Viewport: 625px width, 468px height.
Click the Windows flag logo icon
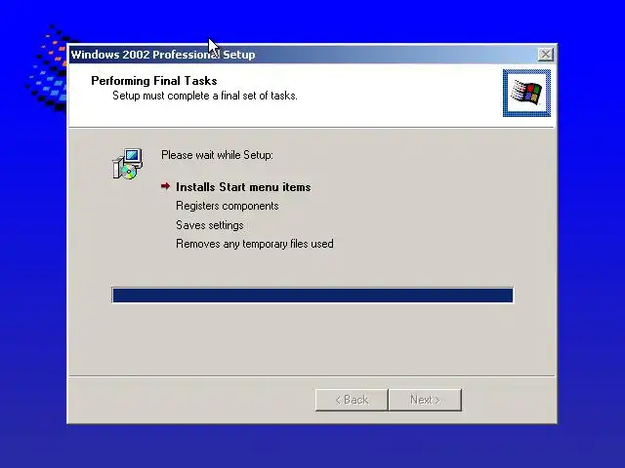tap(526, 94)
